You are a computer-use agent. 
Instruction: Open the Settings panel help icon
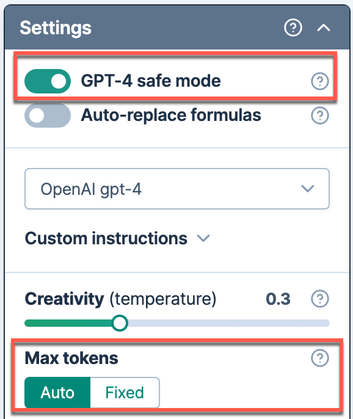[293, 27]
